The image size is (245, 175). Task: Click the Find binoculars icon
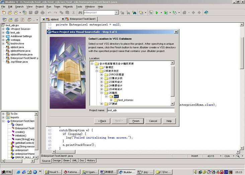pyautogui.click(x=80, y=12)
